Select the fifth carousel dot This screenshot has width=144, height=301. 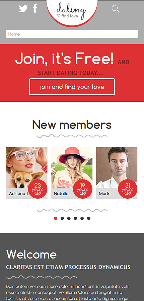coord(82,218)
